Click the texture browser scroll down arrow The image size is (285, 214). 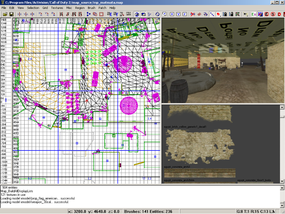pos(282,181)
